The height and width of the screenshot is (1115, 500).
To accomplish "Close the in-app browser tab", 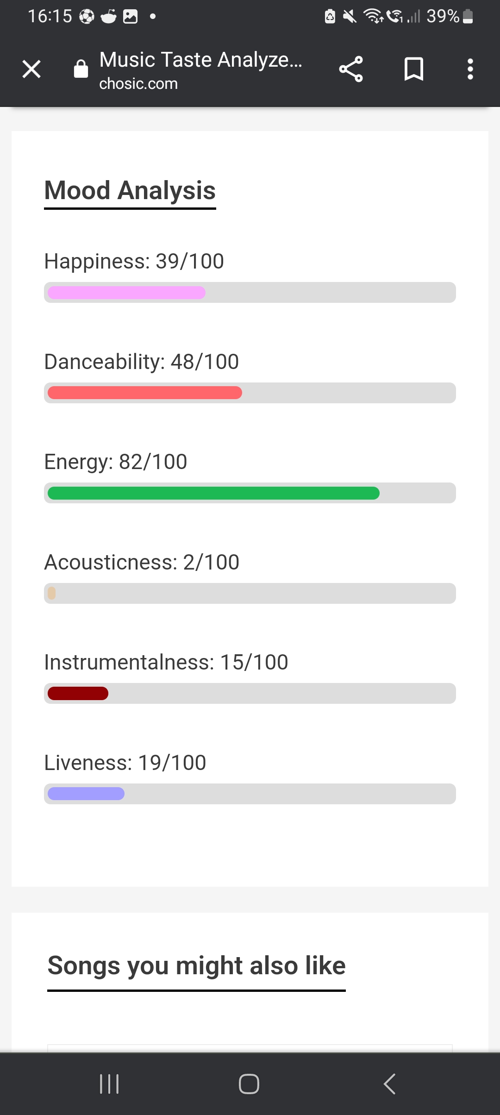I will coord(31,69).
